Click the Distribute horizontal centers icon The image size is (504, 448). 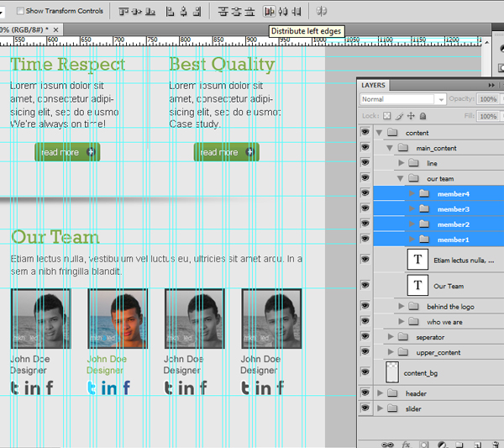coord(283,12)
